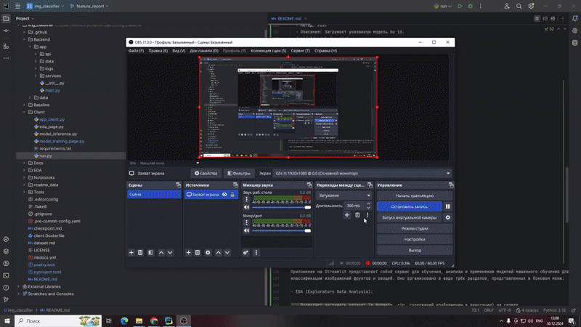Expand the Baseline folder

coord(25,105)
